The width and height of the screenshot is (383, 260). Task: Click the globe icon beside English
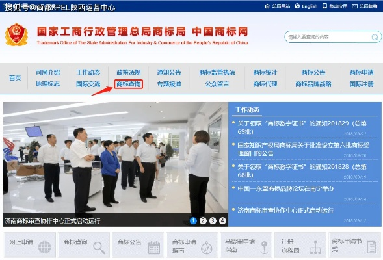[x=297, y=6]
